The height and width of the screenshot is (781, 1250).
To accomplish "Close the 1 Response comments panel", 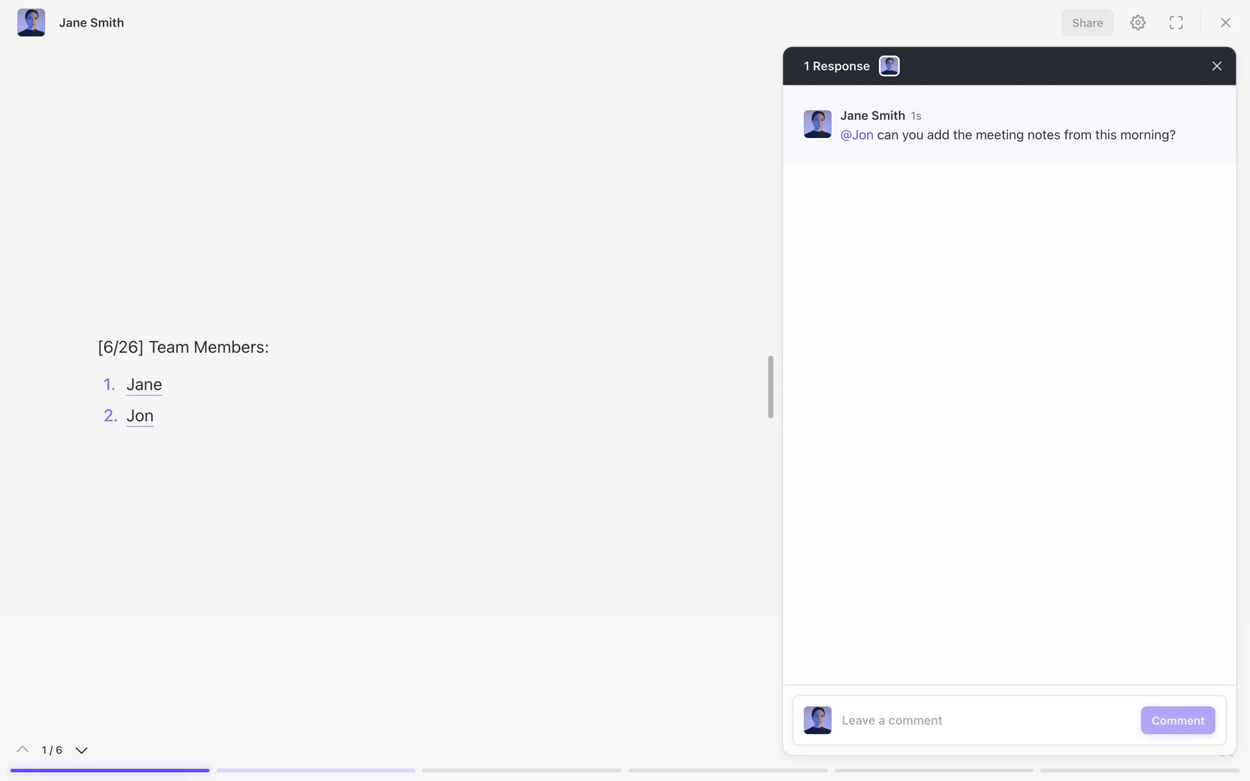I will click(1217, 66).
